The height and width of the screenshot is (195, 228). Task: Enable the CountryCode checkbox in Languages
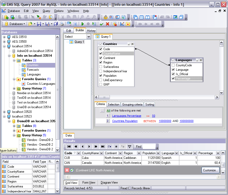173,65
